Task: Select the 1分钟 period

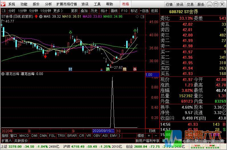Action: pos(22,11)
